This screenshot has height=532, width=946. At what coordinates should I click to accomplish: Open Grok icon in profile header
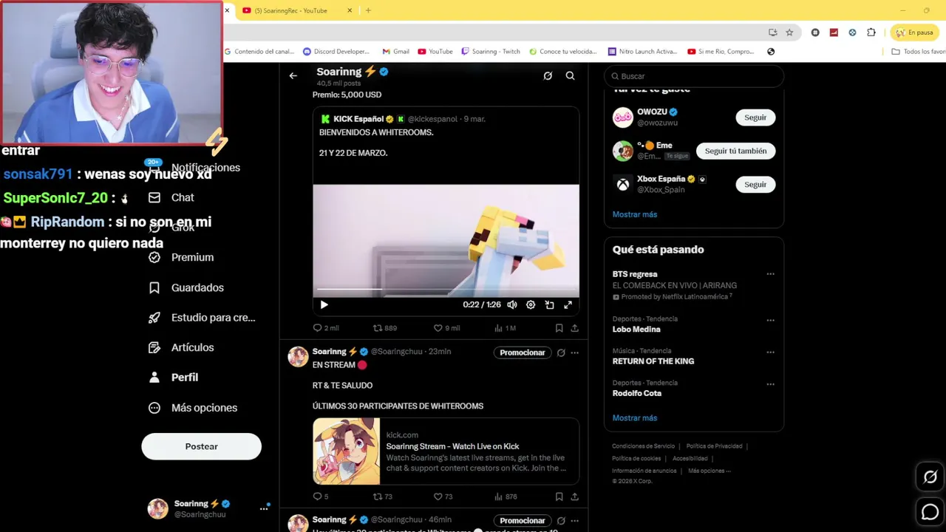548,75
